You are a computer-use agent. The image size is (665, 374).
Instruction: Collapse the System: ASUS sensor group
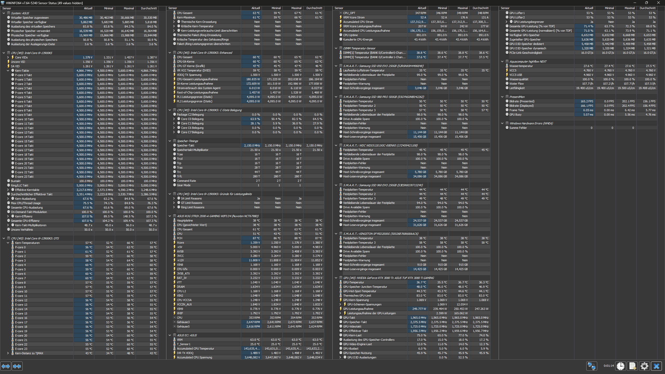[x=4, y=13]
